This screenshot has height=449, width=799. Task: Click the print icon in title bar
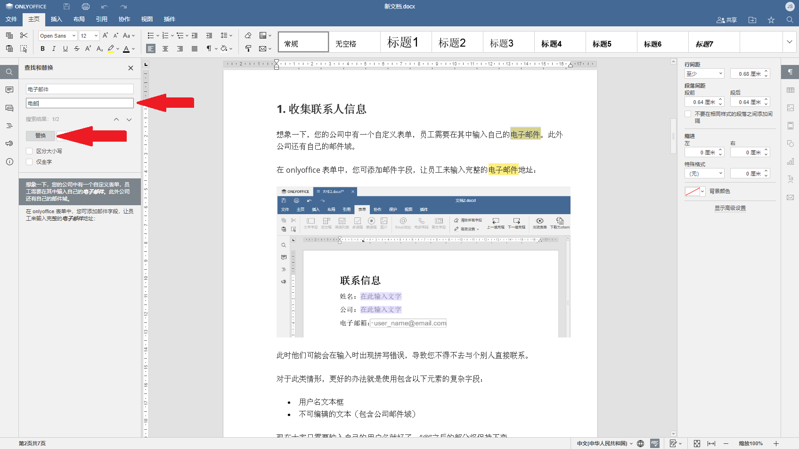point(85,7)
